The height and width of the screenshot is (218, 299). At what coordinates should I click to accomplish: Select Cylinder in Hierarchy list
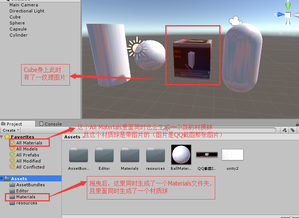[x=18, y=35]
